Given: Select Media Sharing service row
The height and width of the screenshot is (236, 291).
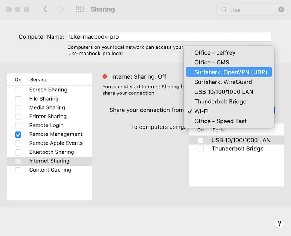Looking at the screenshot, I should 49,107.
